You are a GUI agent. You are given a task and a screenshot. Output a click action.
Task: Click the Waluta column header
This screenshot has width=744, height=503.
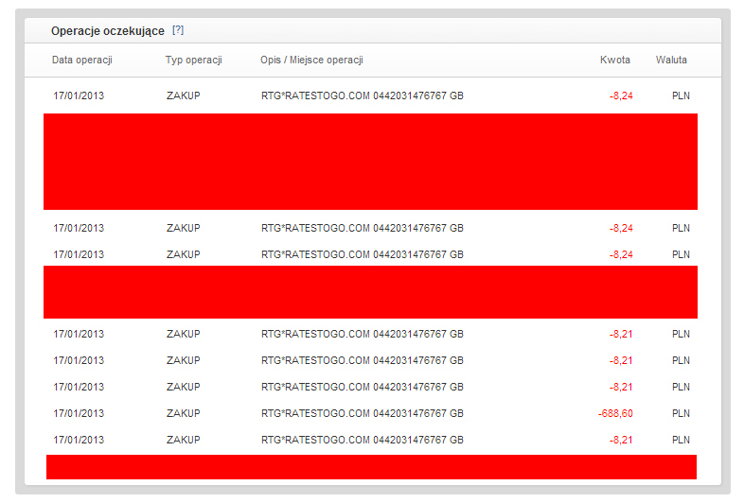tap(671, 61)
